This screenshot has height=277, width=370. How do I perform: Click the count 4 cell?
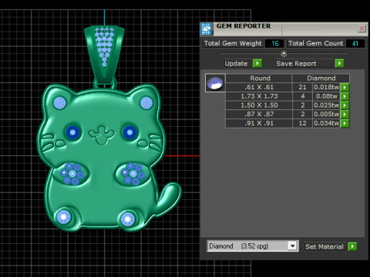coord(302,96)
